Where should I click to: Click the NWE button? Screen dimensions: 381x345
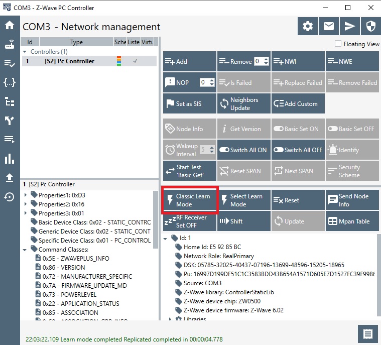(352, 61)
